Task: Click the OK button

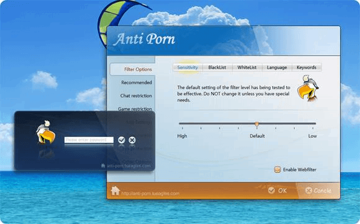Action: pyautogui.click(x=277, y=191)
